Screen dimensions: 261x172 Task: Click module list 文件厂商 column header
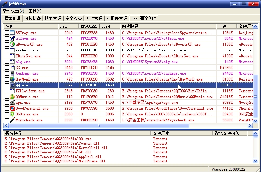point(182,133)
